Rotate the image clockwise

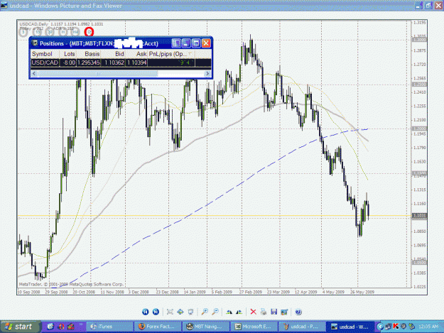click(x=229, y=312)
